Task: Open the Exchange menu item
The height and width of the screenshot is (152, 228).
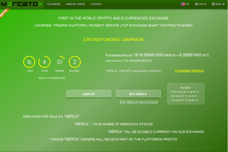Action: click(54, 4)
